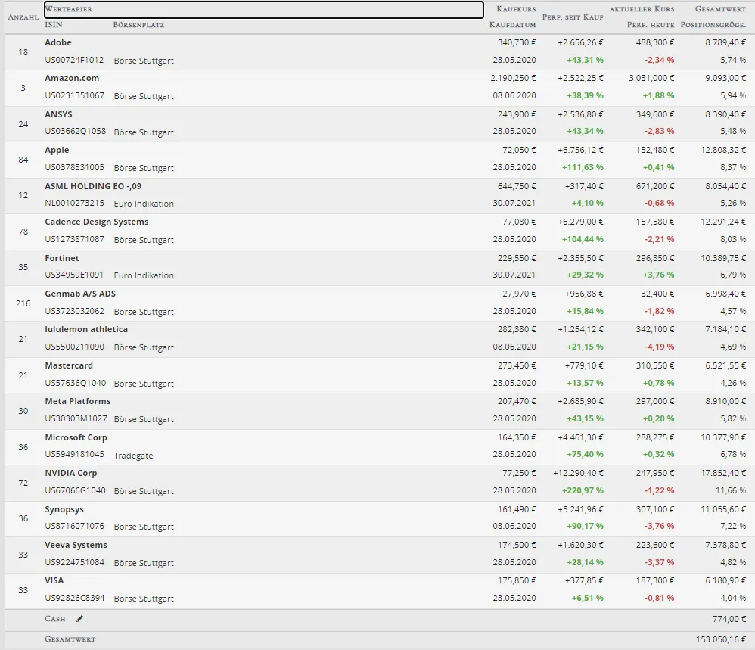
Task: Select Apple performance +111,63 %
Action: tap(583, 167)
